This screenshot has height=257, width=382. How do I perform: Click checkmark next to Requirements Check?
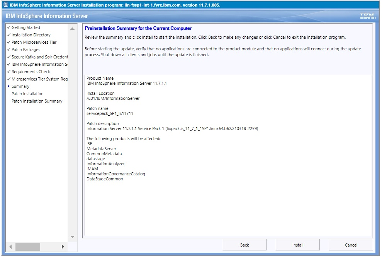(x=9, y=71)
